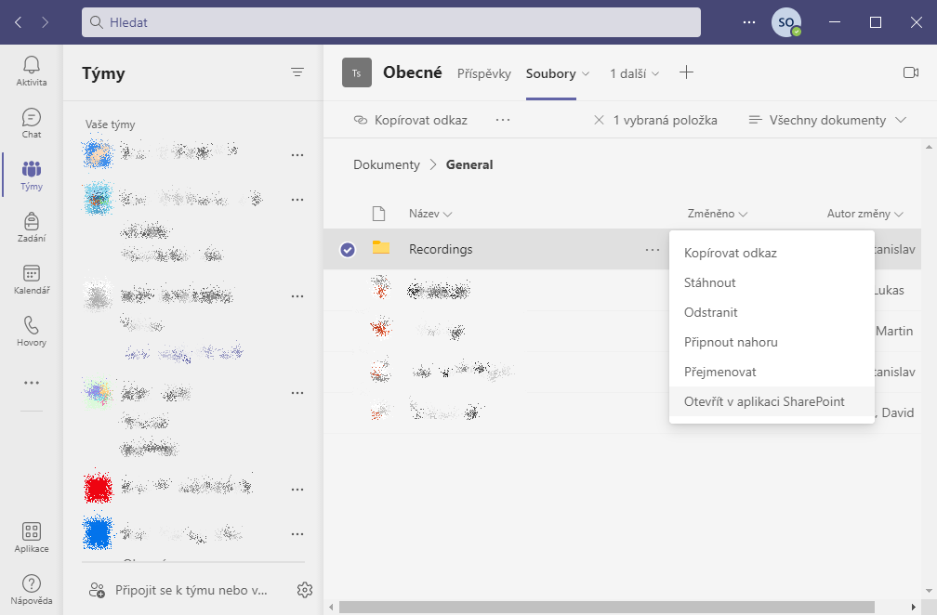937x615 pixels.
Task: Click the filter teams icon
Action: coord(297,72)
